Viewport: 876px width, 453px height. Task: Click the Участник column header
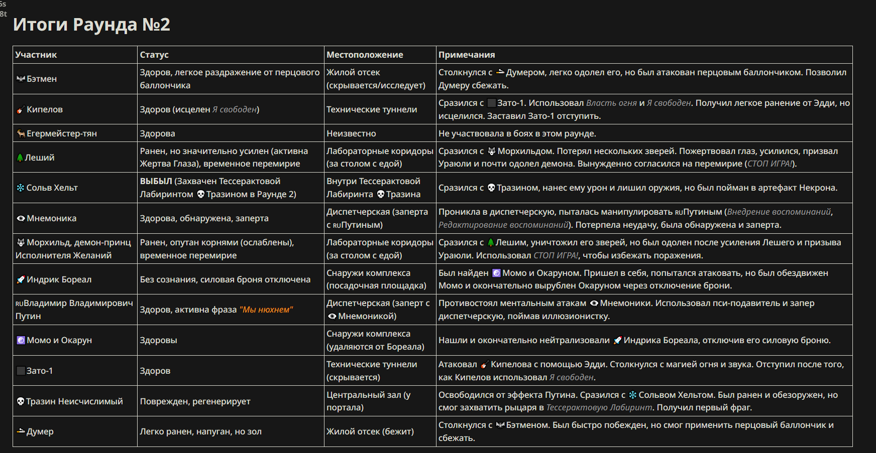(36, 55)
